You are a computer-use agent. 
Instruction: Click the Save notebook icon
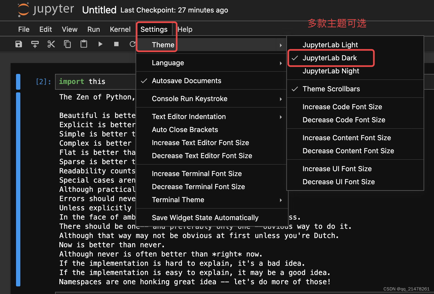point(18,44)
